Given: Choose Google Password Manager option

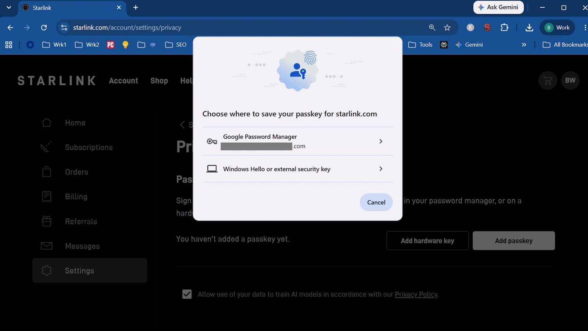Looking at the screenshot, I should pyautogui.click(x=298, y=141).
